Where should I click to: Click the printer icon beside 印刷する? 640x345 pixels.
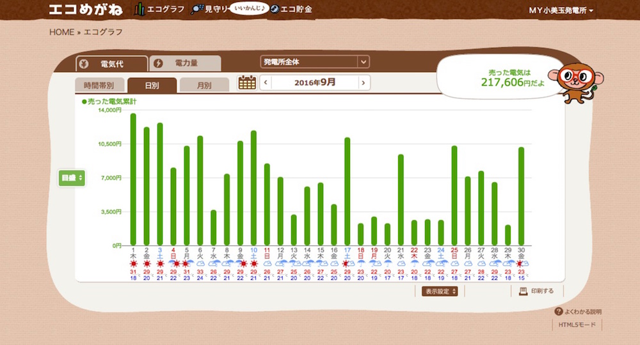click(x=523, y=291)
